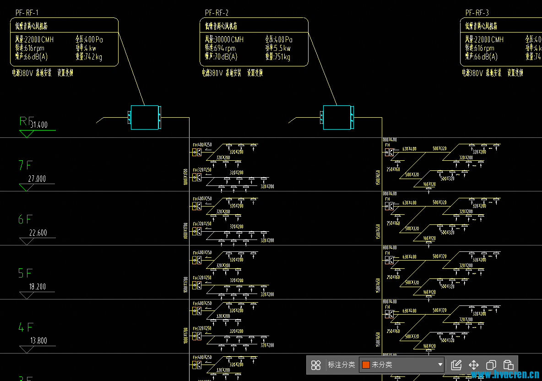Viewport: 542px width, 381px height.
Task: Select the edit annotation pencil icon
Action: point(456,365)
